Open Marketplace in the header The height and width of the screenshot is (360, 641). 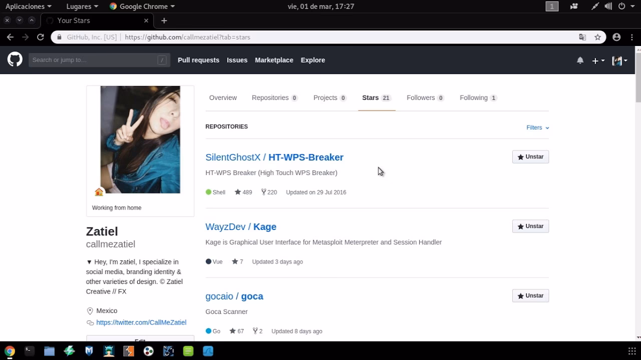274,60
